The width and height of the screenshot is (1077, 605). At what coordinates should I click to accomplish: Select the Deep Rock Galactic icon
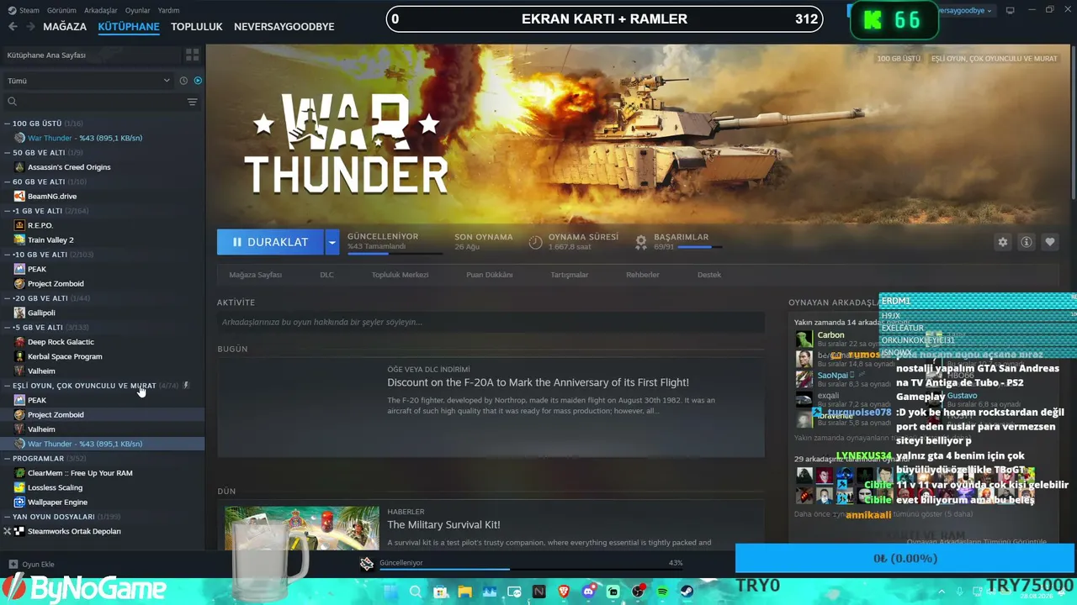(x=19, y=342)
